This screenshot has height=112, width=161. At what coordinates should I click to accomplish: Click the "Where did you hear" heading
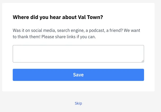pyautogui.click(x=58, y=17)
